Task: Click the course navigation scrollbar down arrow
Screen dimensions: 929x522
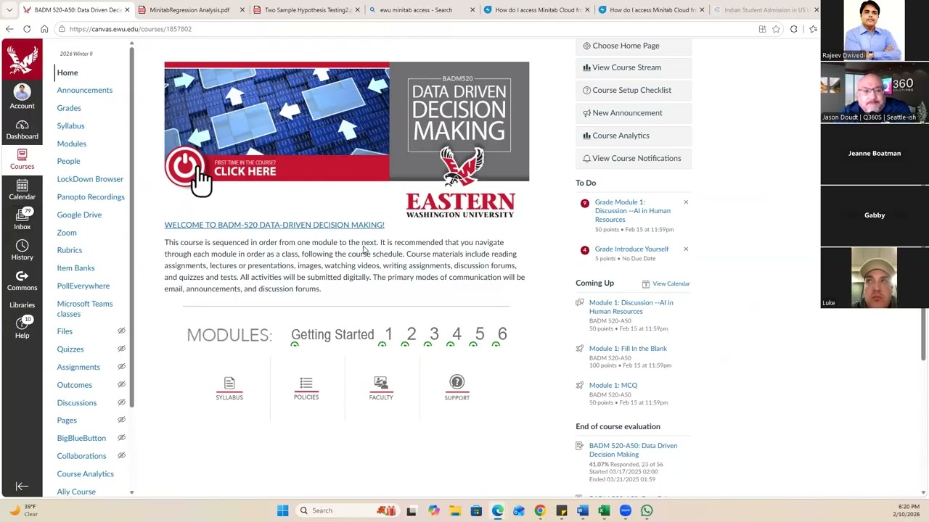Action: 131,492
